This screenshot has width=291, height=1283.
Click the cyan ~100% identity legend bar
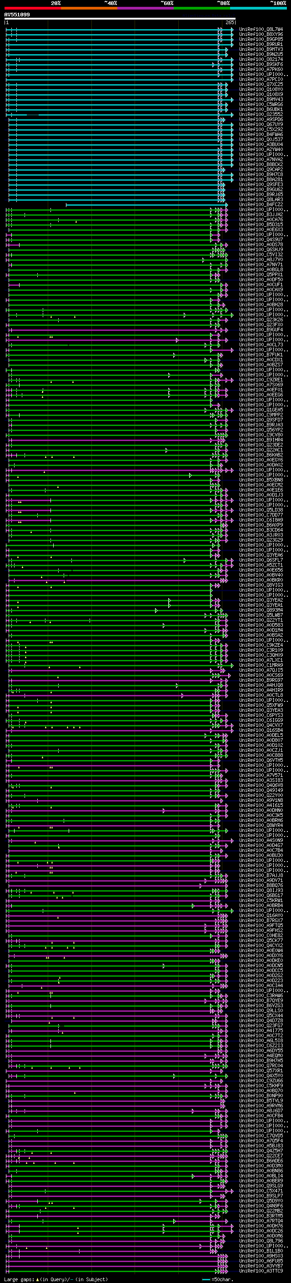click(258, 8)
